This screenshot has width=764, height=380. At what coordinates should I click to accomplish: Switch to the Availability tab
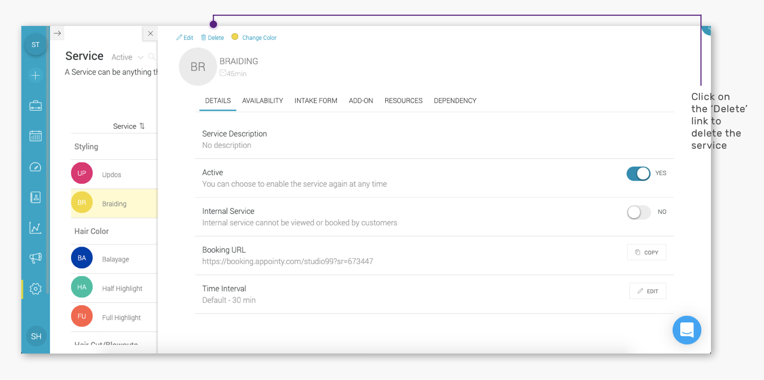[263, 101]
